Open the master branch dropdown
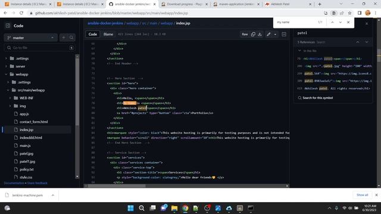The image size is (381, 214). [x=30, y=37]
